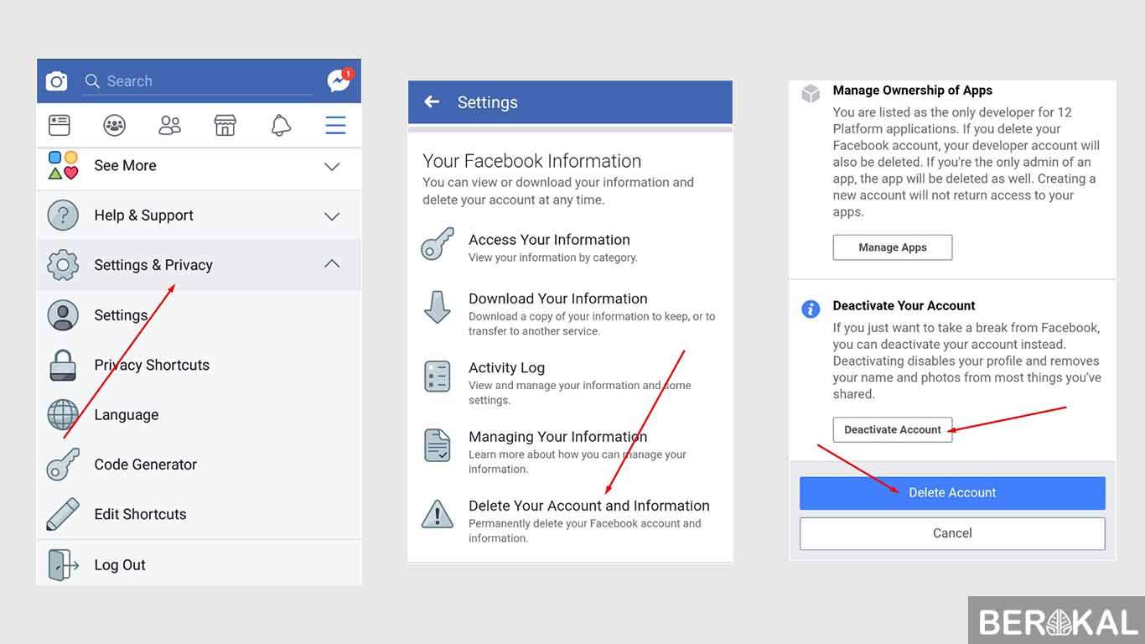
Task: Switch to the News Feed tab icon
Action: (60, 126)
